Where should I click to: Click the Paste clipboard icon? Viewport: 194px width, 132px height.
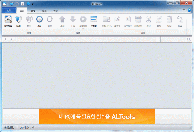click(169, 19)
